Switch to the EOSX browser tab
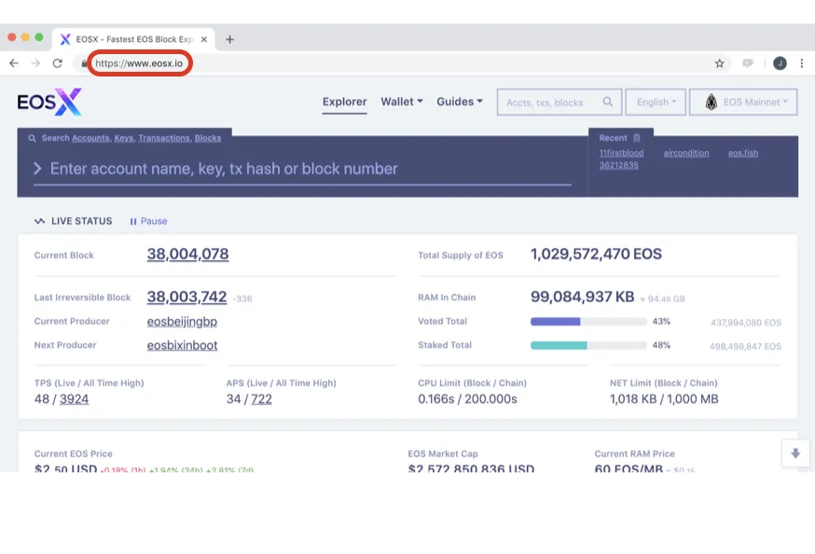 133,39
